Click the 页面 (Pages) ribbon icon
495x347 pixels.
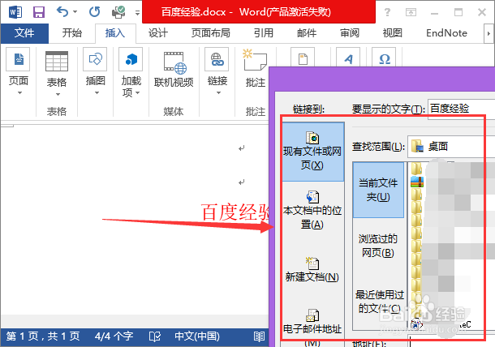tap(19, 59)
